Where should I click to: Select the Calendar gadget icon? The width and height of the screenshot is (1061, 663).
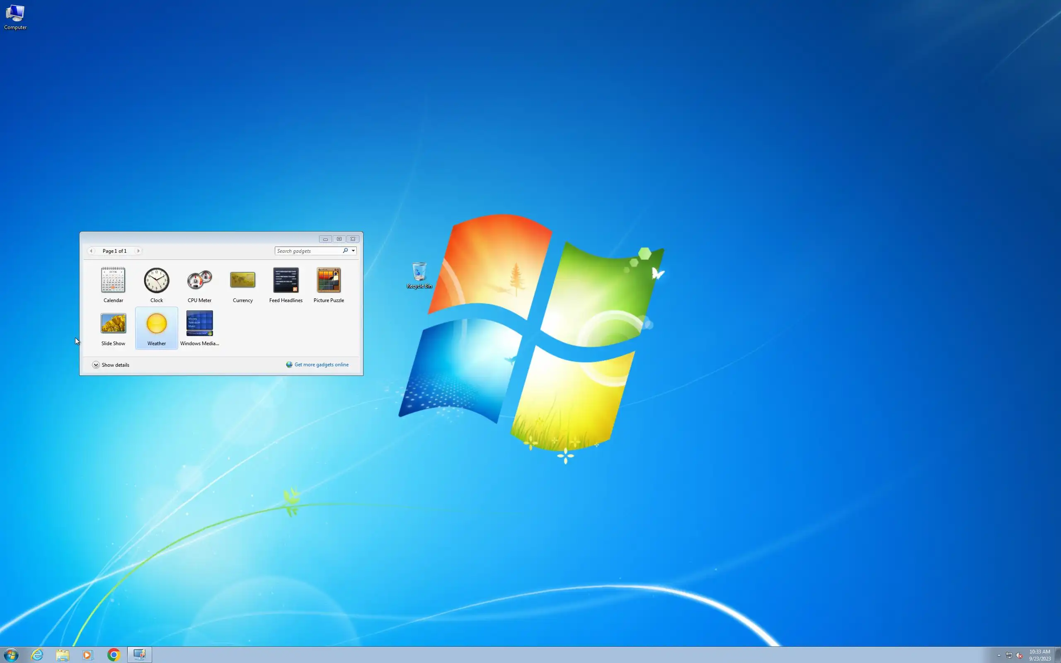pos(113,280)
